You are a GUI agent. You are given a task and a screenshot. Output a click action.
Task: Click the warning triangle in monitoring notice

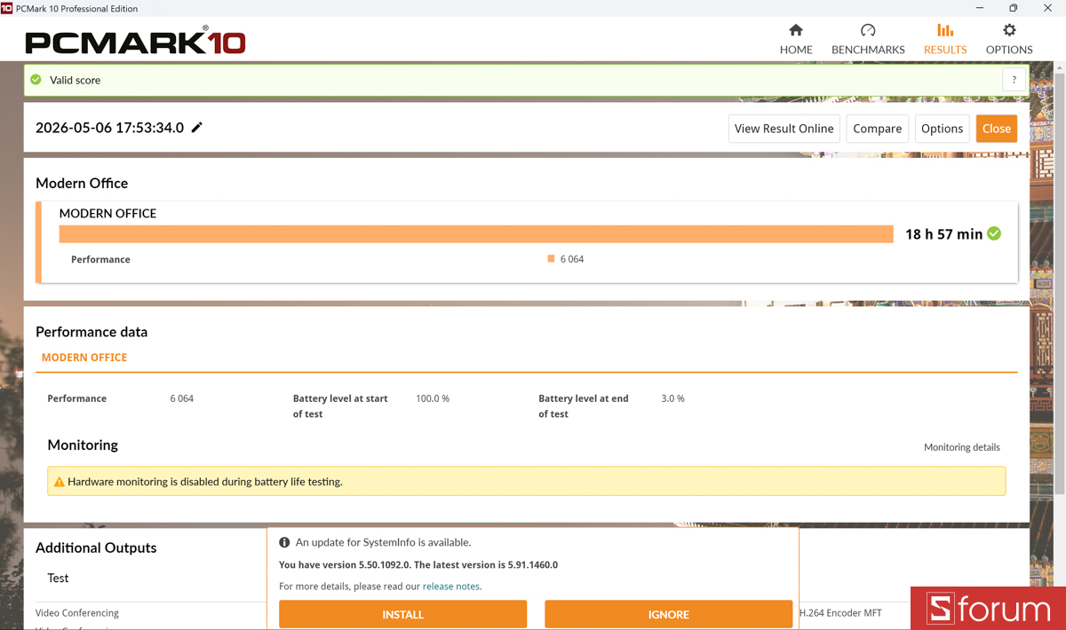coord(60,482)
